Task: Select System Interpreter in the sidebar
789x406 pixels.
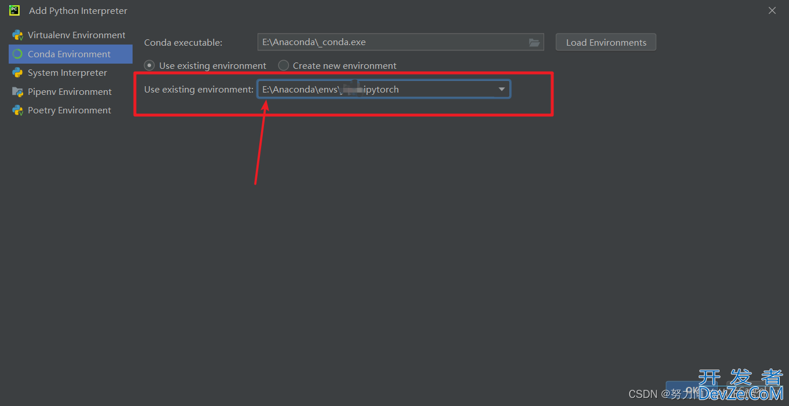Action: [x=71, y=73]
